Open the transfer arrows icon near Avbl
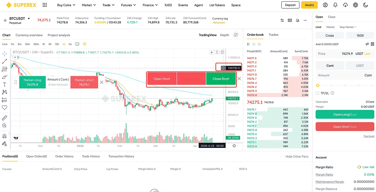The image size is (376, 192). 367,44
